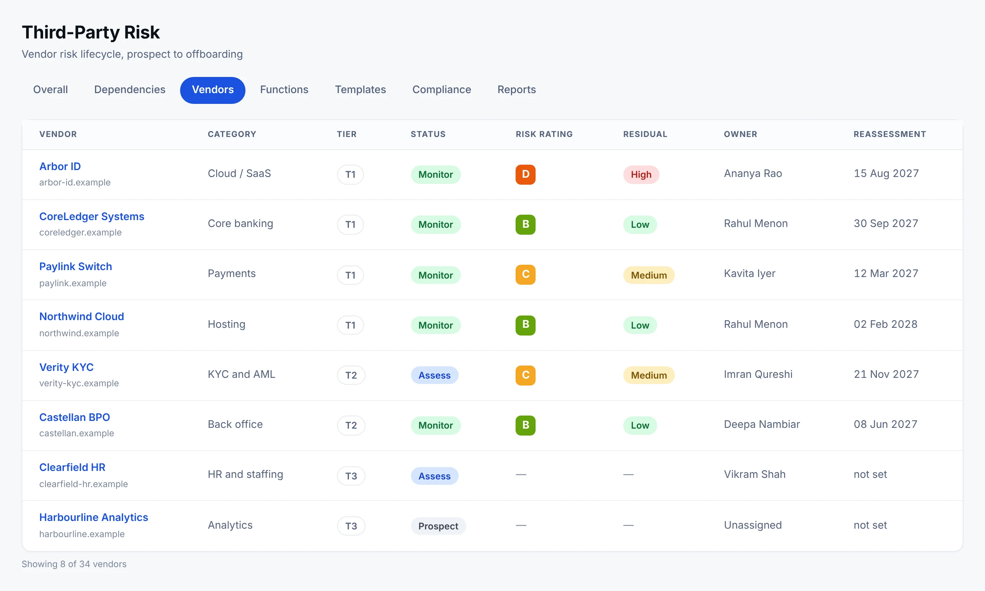Click the Assess status pill for Verity KYC

[434, 375]
